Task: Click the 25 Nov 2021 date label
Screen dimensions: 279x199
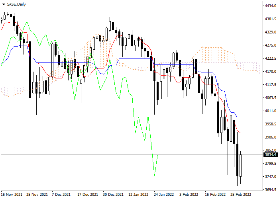Action: (x=37, y=195)
